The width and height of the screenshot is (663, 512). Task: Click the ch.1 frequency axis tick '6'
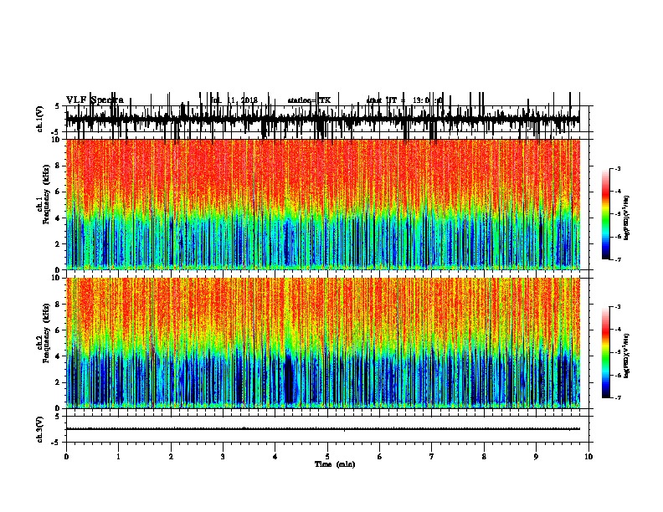58,192
